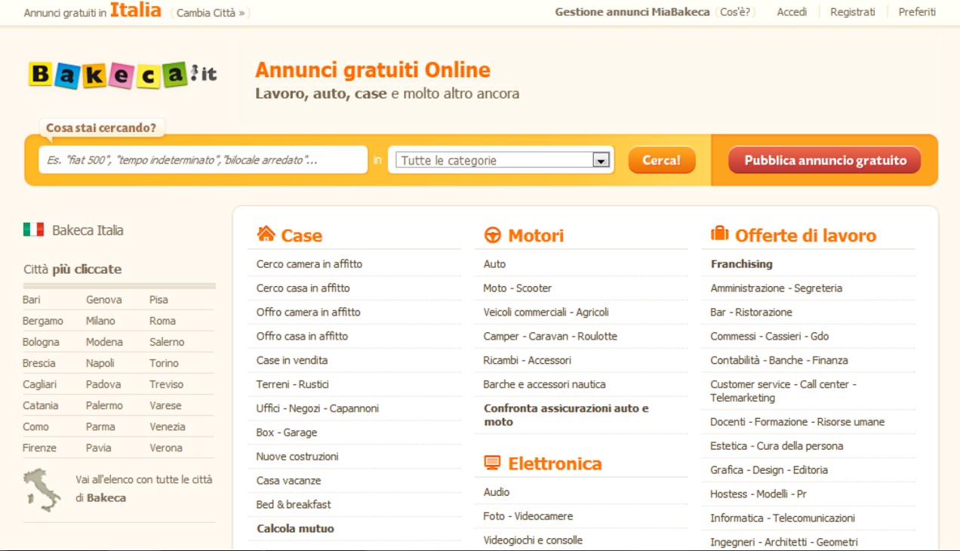The height and width of the screenshot is (551, 960).
Task: Select city Napoli
Action: pos(100,363)
